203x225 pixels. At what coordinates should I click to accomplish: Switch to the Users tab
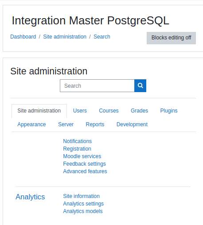80,111
